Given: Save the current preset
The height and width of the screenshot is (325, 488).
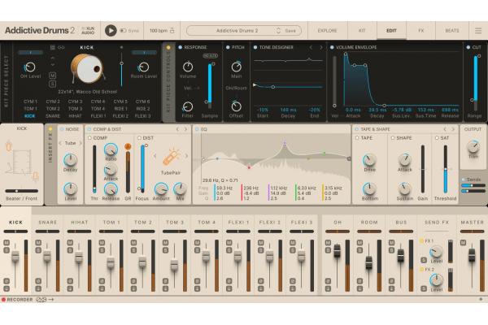Looking at the screenshot, I should pyautogui.click(x=290, y=31).
